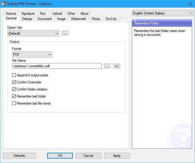Click into the File Name text field

(57, 66)
